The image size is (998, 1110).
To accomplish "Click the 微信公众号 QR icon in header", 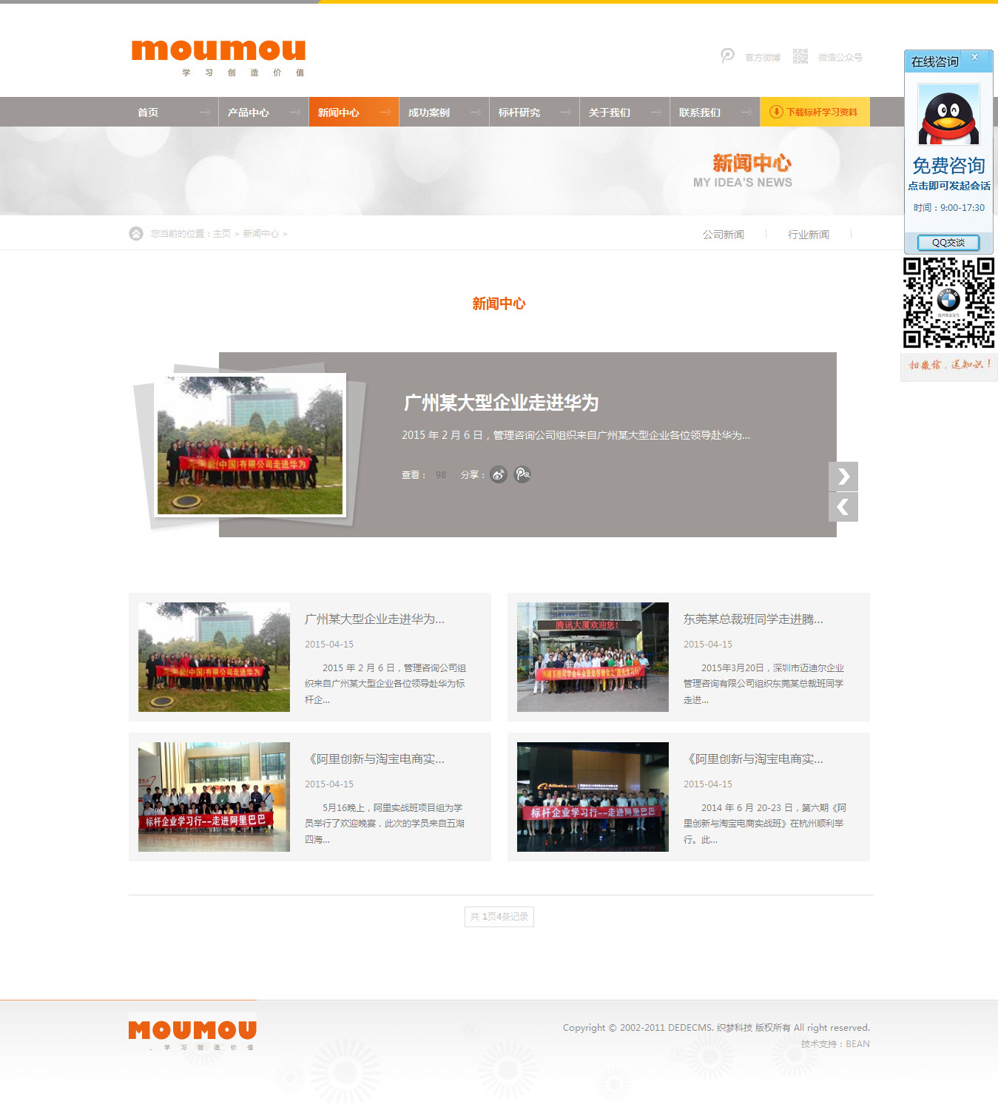I will click(800, 56).
